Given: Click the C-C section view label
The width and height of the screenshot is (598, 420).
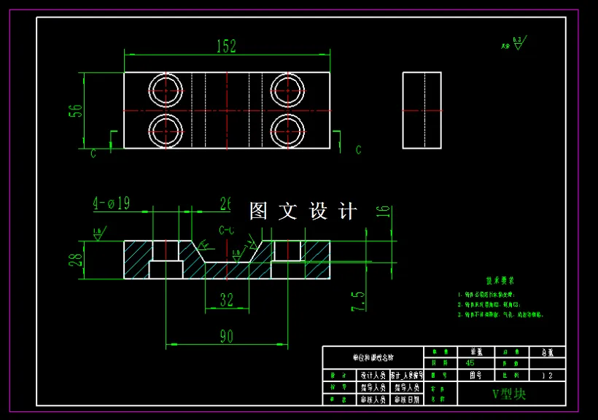Looking at the screenshot, I should click(227, 230).
